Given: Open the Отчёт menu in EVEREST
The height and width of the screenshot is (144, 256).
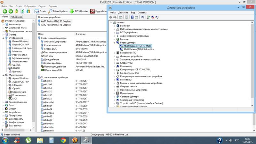Looking at the screenshot, I should 19,6.
